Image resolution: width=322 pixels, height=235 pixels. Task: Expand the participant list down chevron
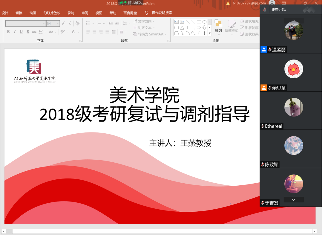click(294, 199)
